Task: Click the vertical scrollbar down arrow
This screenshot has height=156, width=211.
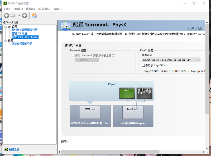Action: (x=207, y=148)
